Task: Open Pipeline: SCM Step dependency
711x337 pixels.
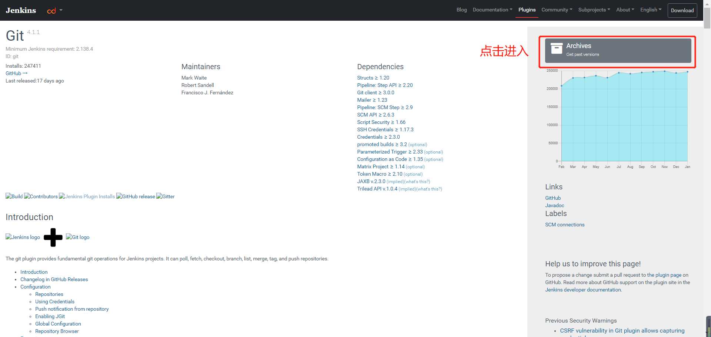Action: pyautogui.click(x=385, y=107)
